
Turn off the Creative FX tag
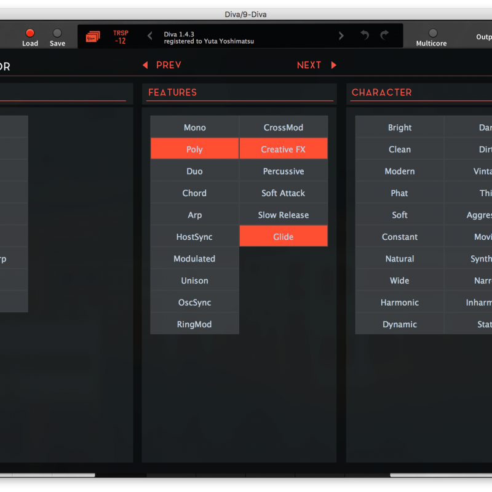click(x=283, y=149)
